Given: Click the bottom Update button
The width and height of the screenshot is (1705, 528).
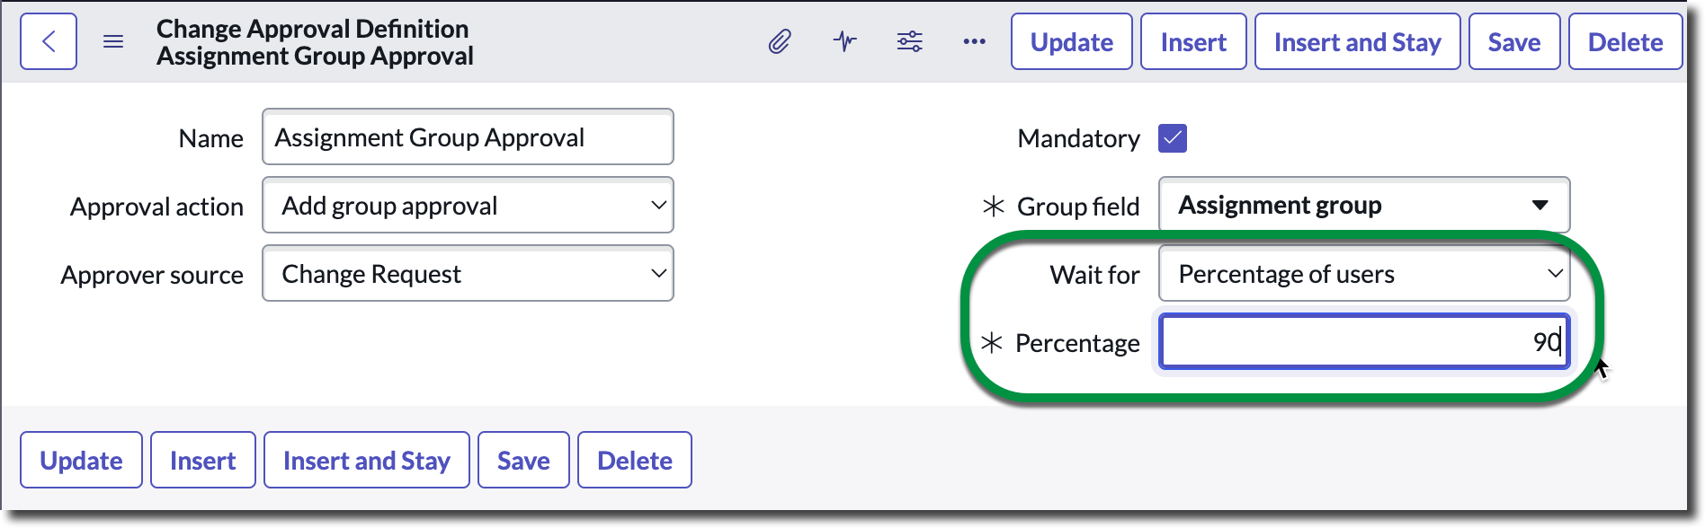Looking at the screenshot, I should tap(80, 460).
